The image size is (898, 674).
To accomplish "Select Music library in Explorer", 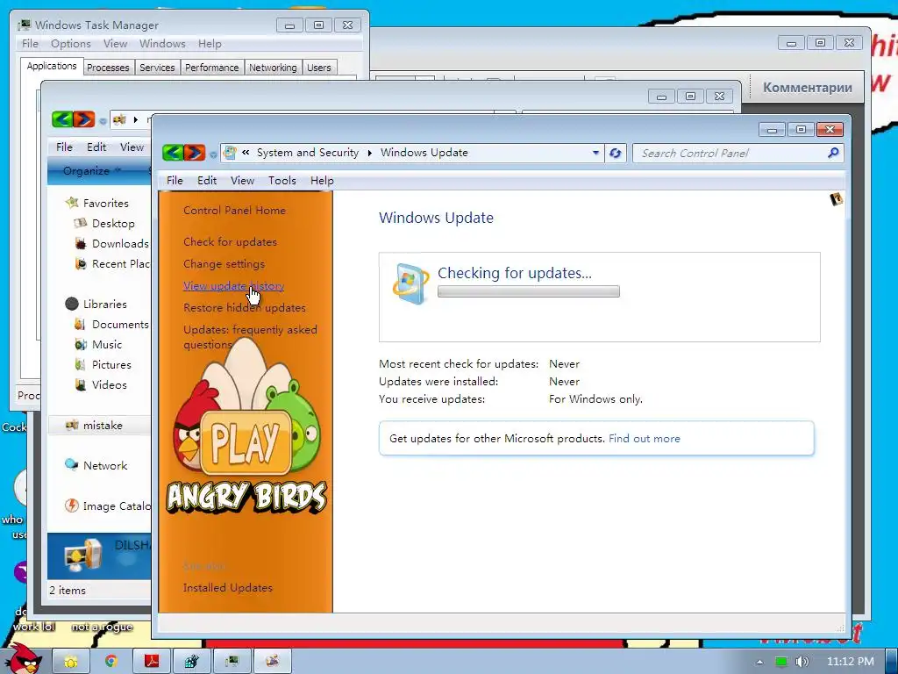I will point(106,344).
